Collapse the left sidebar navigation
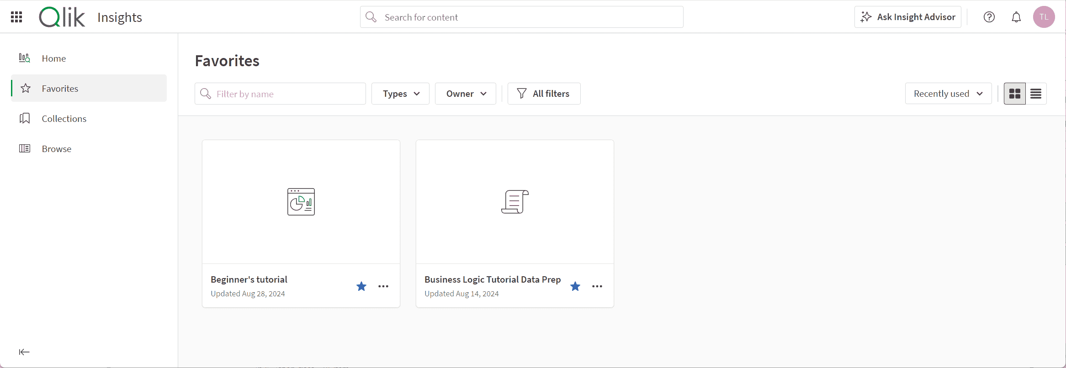Viewport: 1066px width, 368px height. pos(24,352)
